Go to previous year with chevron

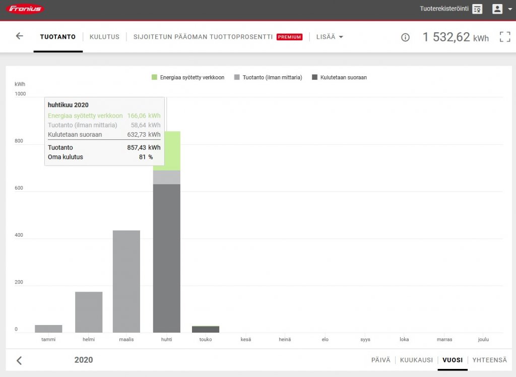pyautogui.click(x=19, y=360)
